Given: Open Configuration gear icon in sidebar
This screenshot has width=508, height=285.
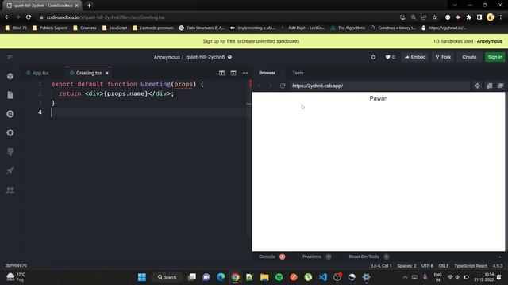Looking at the screenshot, I should coord(10,133).
